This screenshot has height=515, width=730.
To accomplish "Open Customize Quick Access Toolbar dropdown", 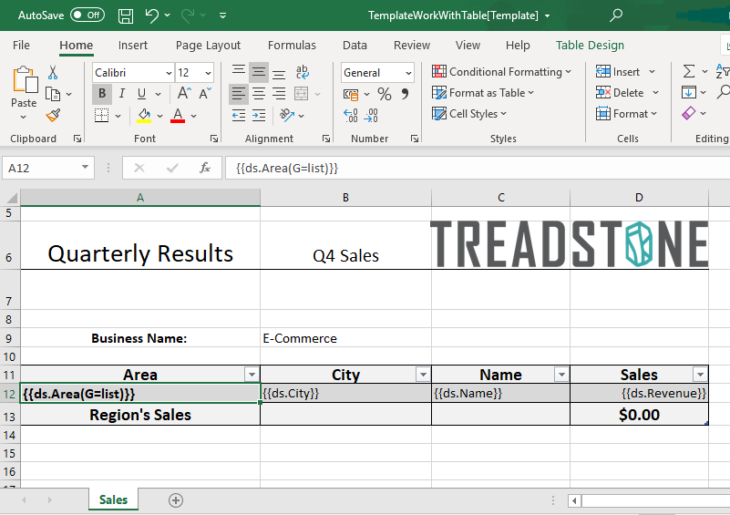I will pyautogui.click(x=223, y=15).
